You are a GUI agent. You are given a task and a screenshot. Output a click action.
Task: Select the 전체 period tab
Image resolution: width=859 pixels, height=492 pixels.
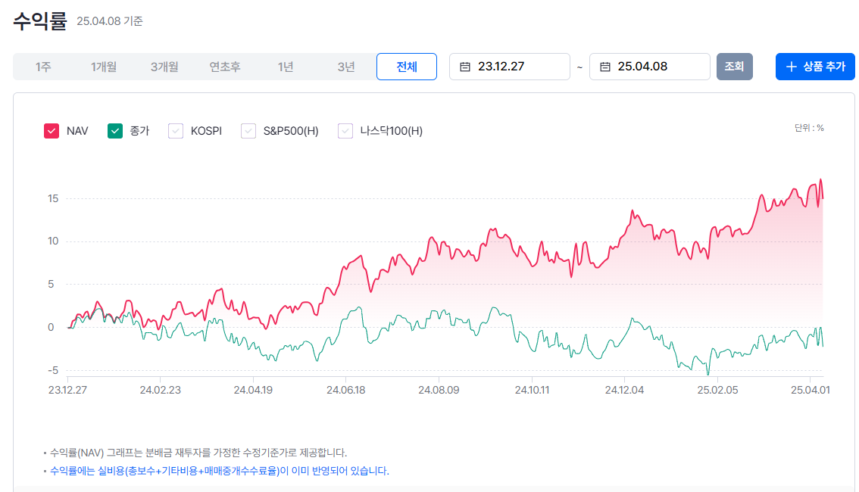coord(407,67)
